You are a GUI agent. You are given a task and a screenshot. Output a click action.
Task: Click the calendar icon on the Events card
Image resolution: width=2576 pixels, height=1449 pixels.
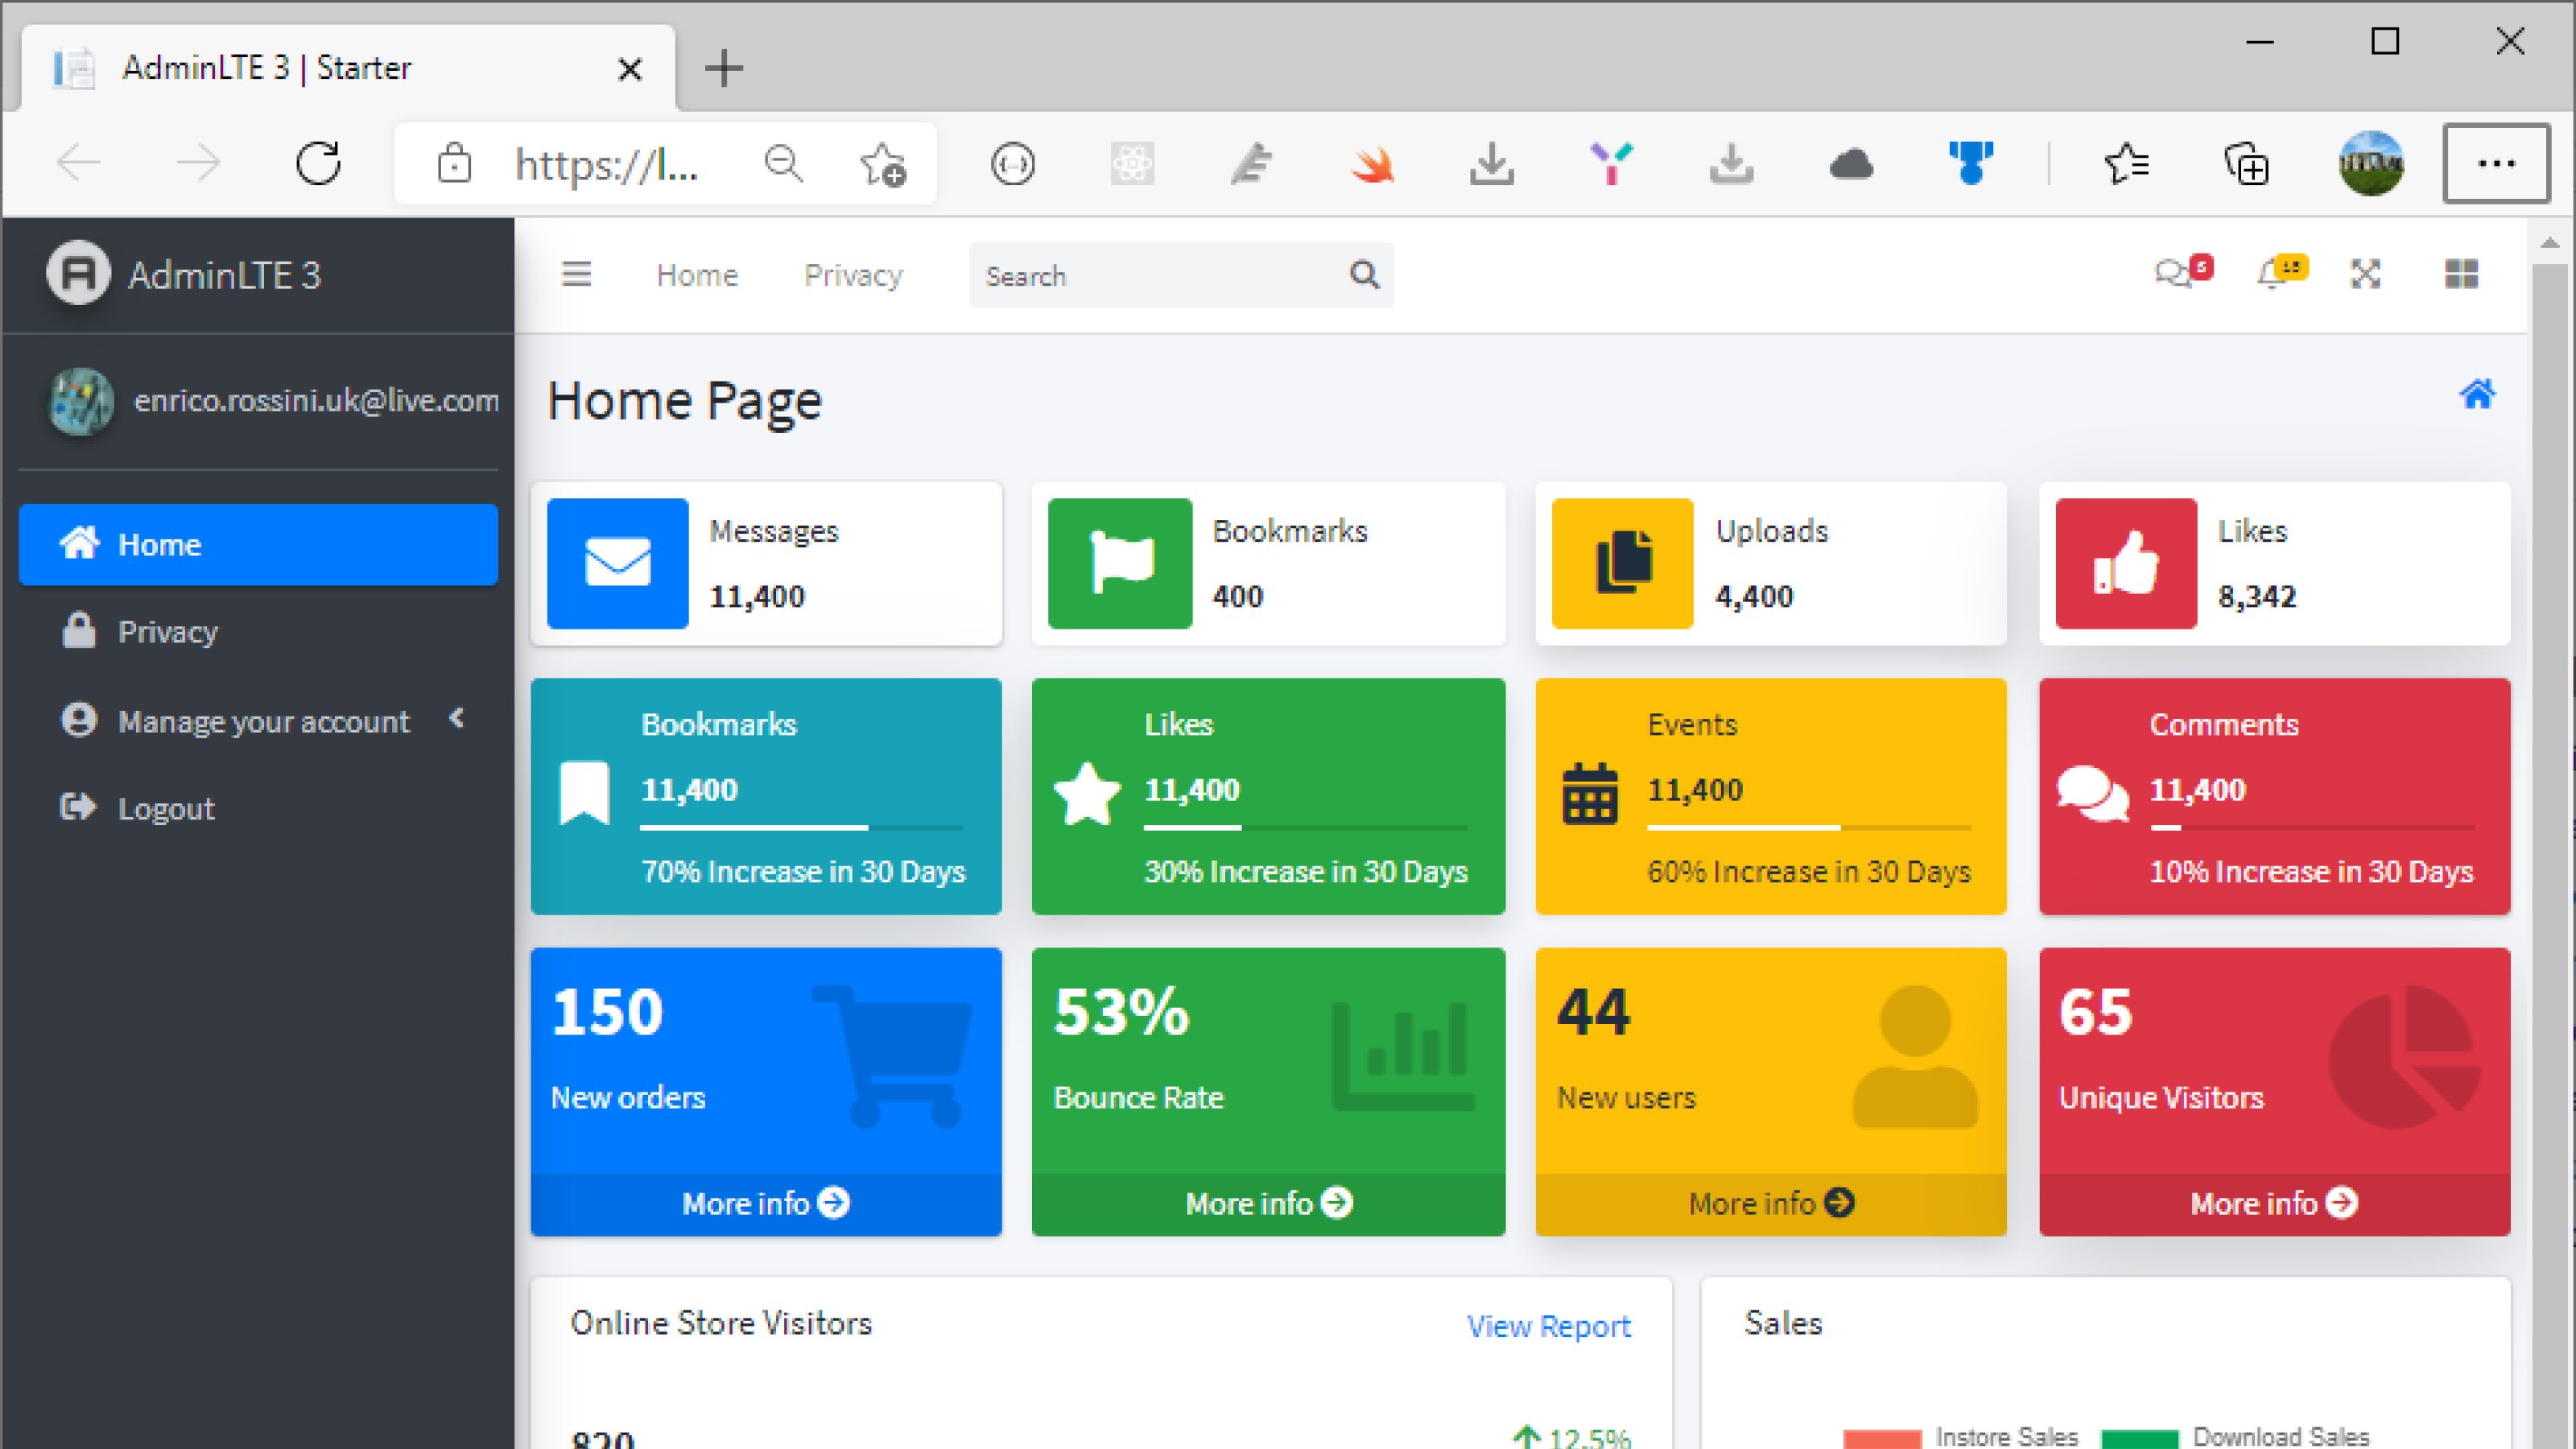coord(1590,793)
